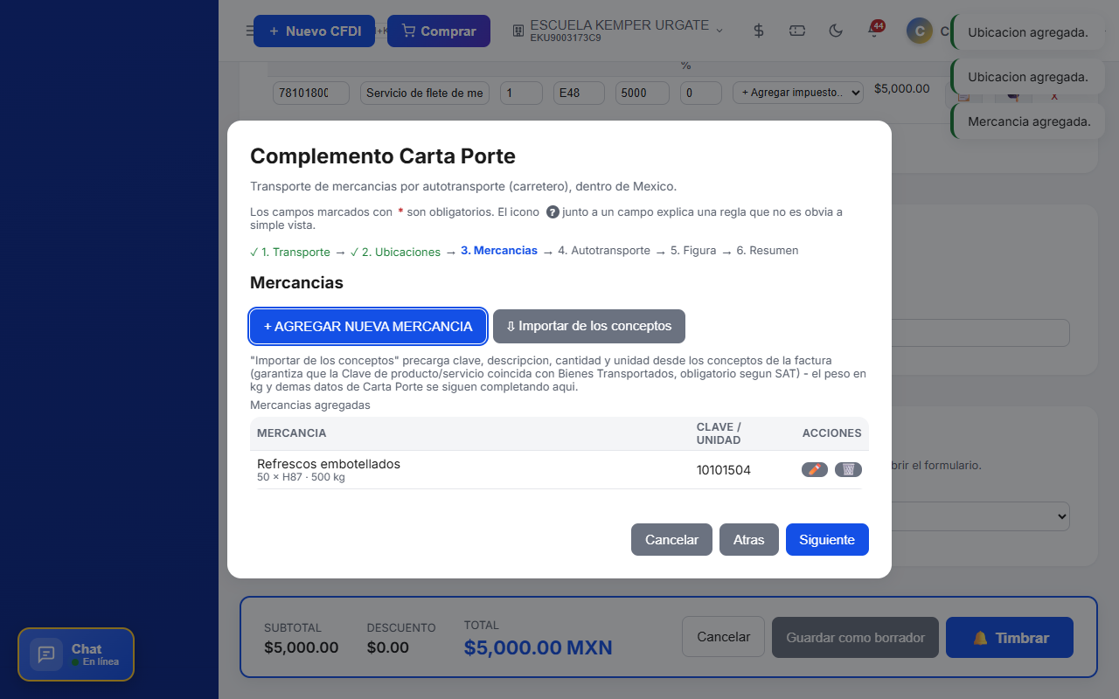This screenshot has height=699, width=1119.
Task: Click the Comprar button
Action: [439, 31]
